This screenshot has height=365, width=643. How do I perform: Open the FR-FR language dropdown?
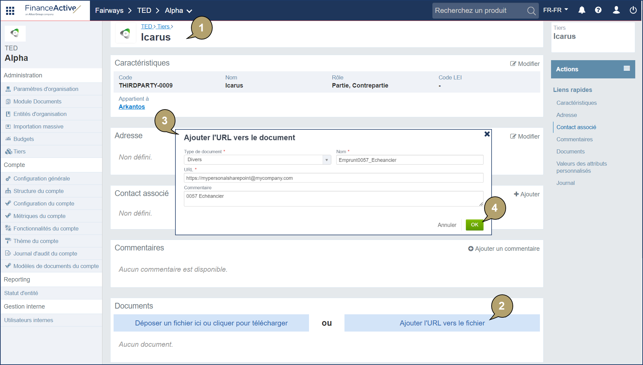555,10
